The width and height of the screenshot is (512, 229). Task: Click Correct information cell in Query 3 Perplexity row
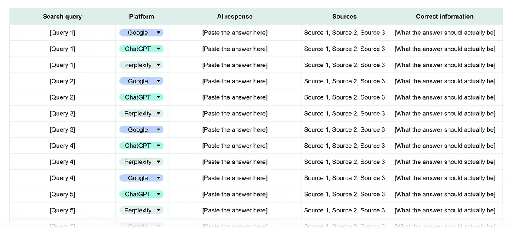(445, 114)
